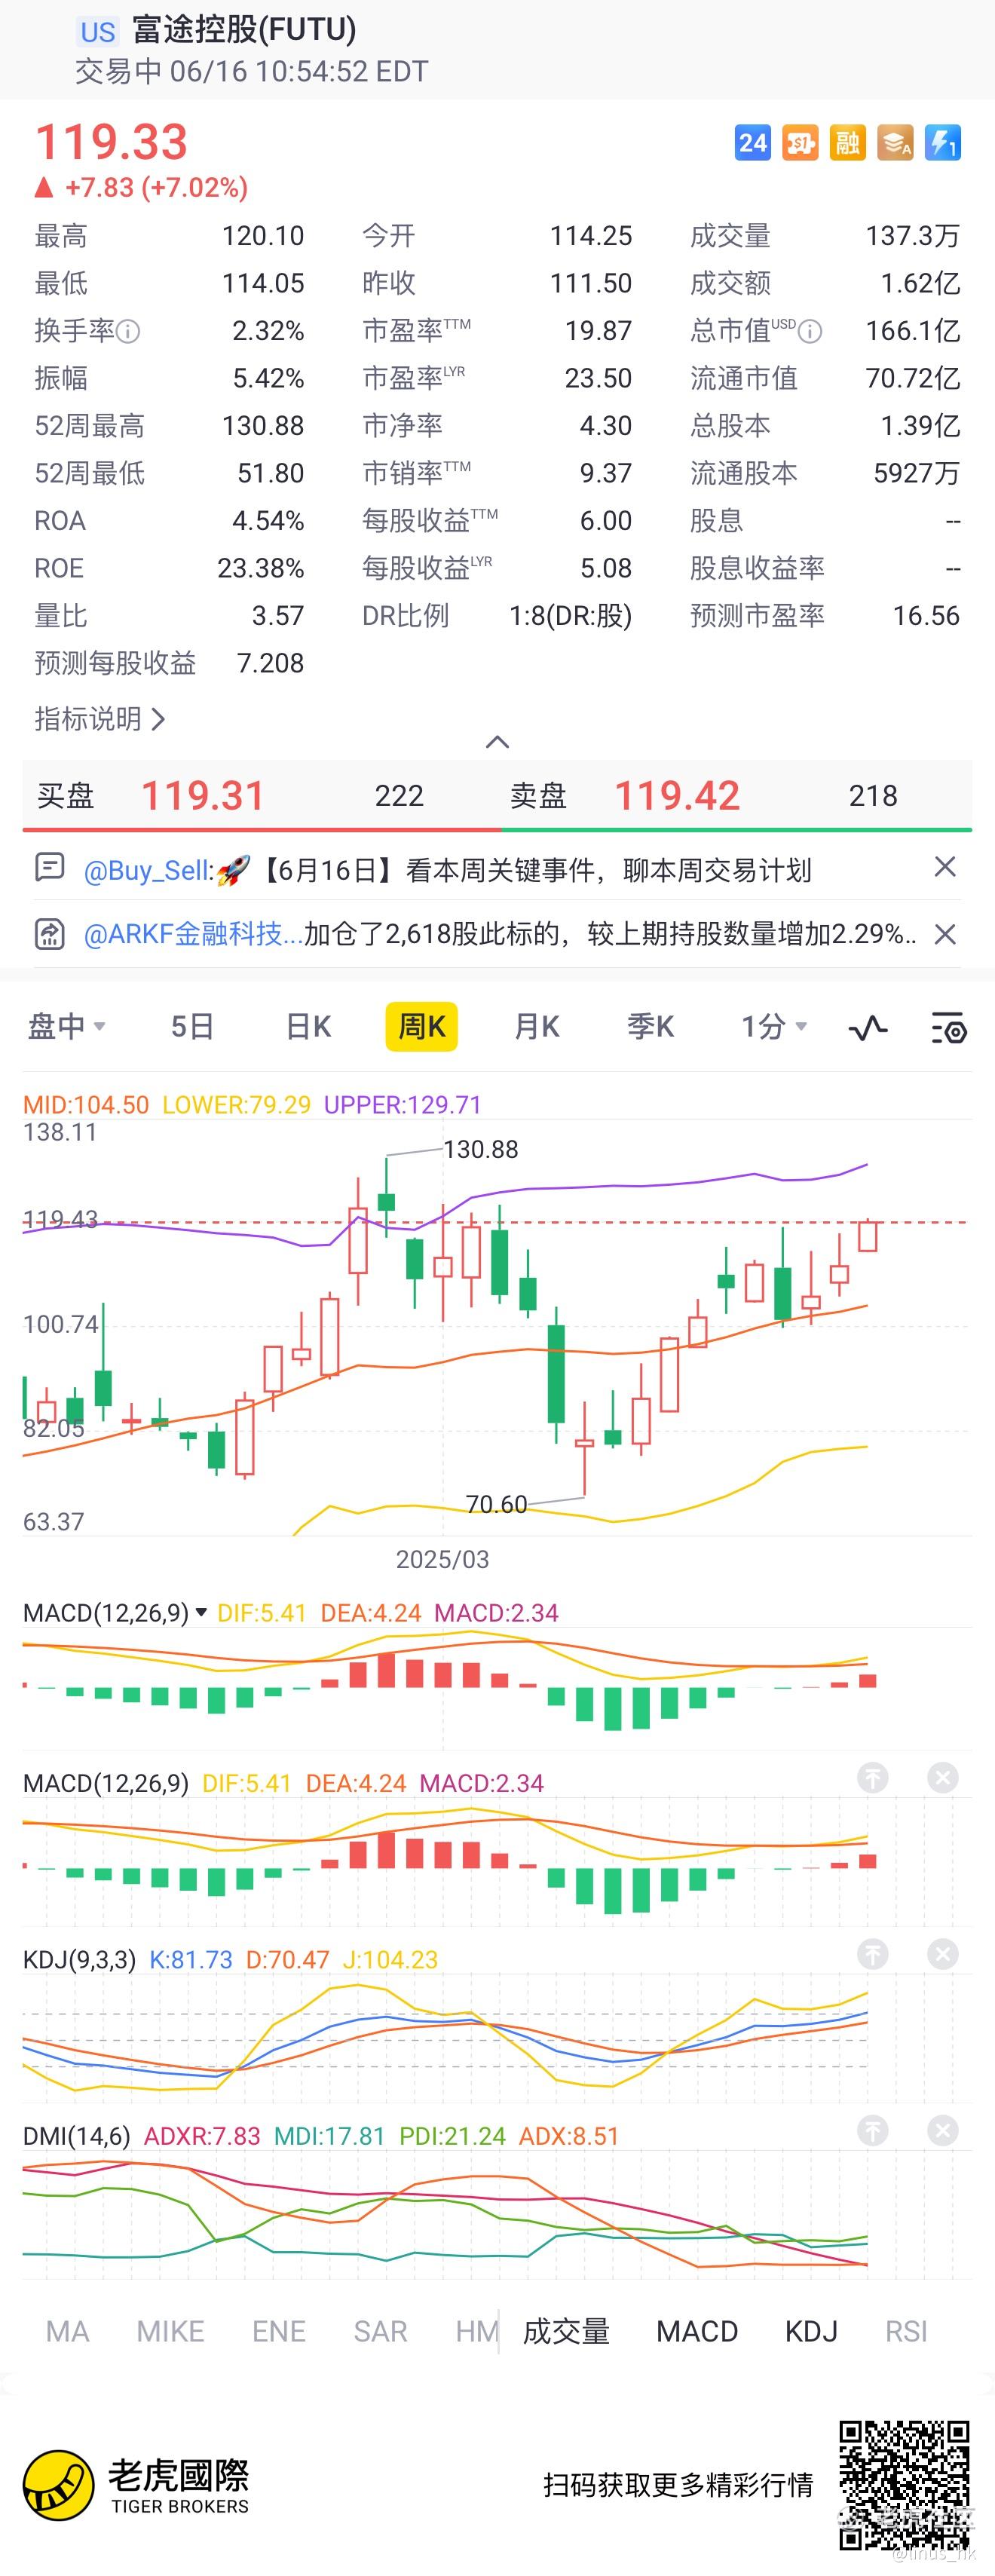
Task: Tap the comment icon before @Buy_Sell post
Action: pos(49,867)
